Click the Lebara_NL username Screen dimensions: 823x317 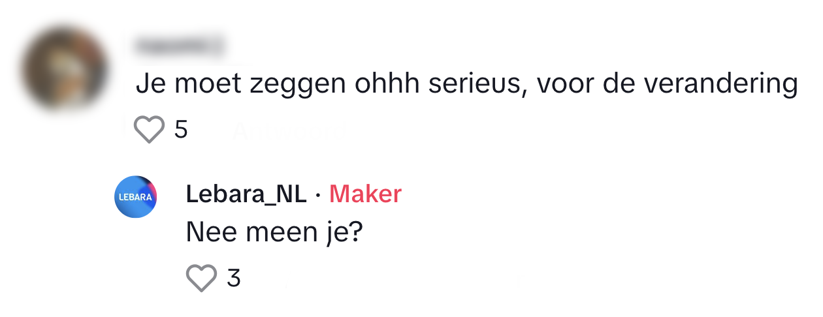pos(246,194)
